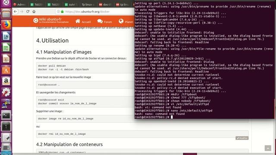Screen dimensions: 276x155
Task: Click 'bash: vi: command not found' terminal line
Action: coord(158,107)
